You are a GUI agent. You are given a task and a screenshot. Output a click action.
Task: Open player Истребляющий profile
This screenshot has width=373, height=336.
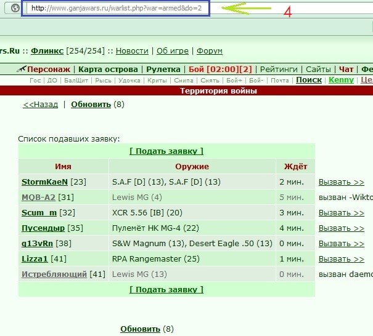tap(54, 274)
